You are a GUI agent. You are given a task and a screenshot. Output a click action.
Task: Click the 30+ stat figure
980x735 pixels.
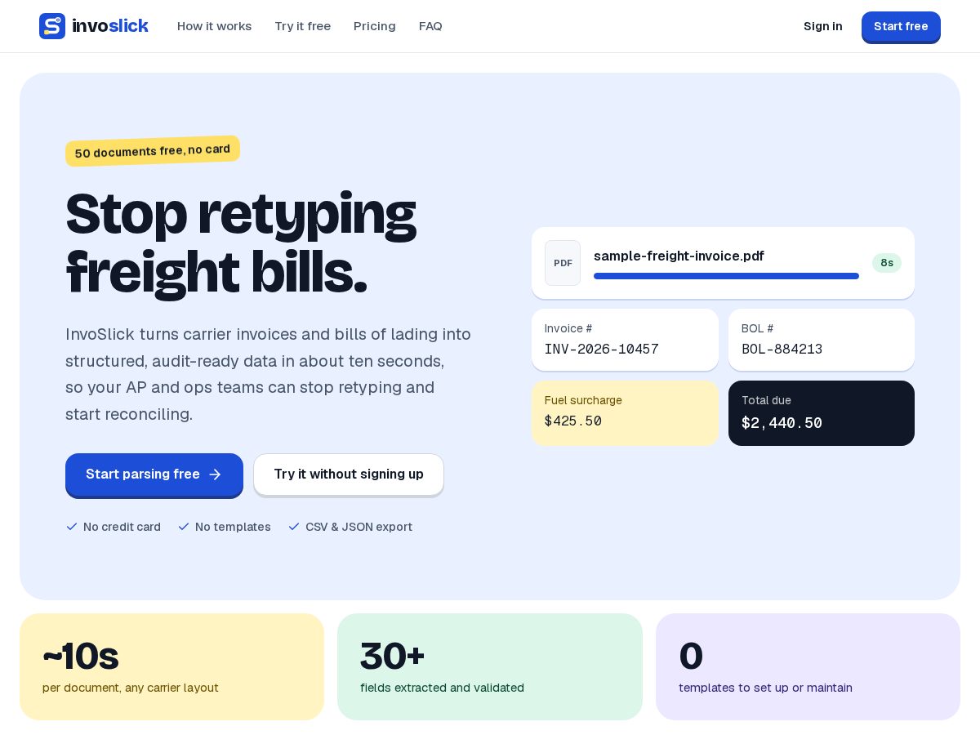393,656
